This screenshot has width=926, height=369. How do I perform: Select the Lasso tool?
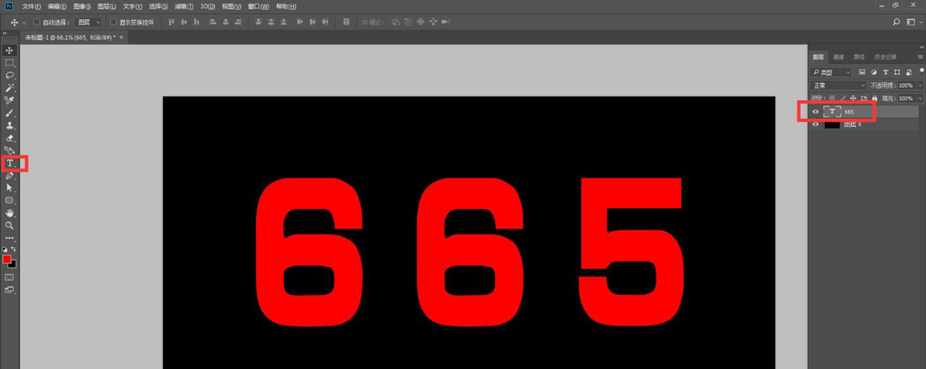(10, 75)
